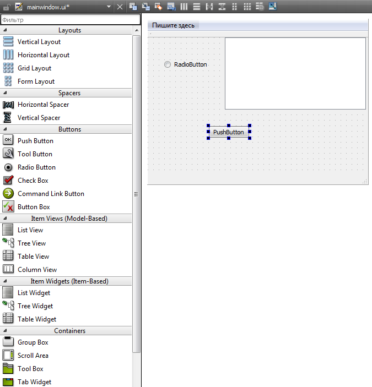372x387 pixels.
Task: Switch to Edit Signals/Slots mode
Action: (x=145, y=7)
